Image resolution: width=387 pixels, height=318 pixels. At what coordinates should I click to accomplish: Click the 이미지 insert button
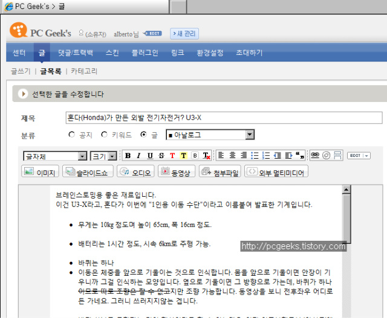click(x=41, y=171)
